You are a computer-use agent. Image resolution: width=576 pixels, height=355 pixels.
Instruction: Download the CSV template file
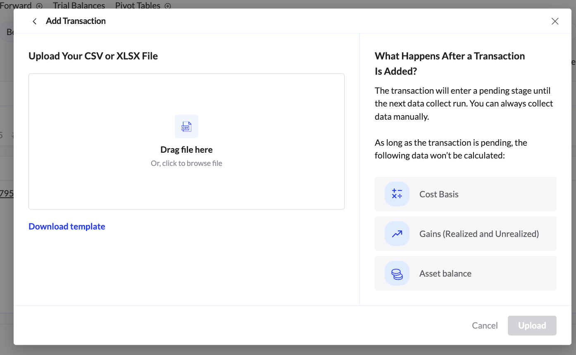pos(67,227)
